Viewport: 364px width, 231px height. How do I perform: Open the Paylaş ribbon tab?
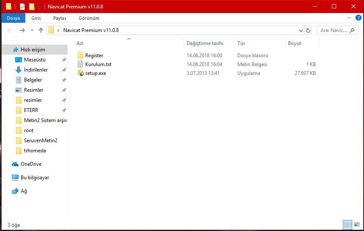point(60,18)
